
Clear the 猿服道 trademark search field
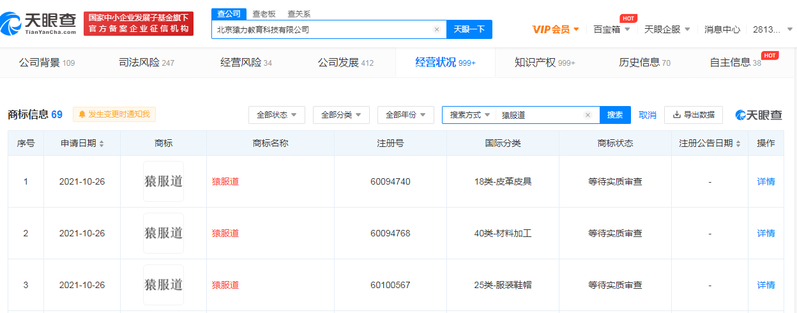tap(588, 115)
